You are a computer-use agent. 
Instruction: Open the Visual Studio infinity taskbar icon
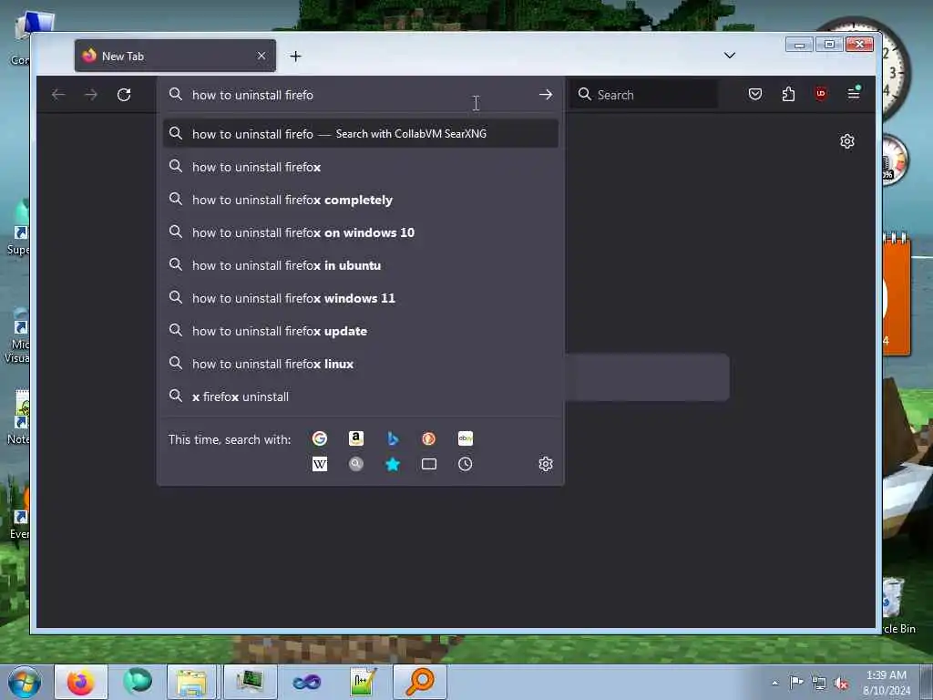pos(307,682)
